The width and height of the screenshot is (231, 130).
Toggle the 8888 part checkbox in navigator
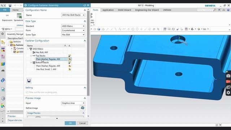coord(14,52)
